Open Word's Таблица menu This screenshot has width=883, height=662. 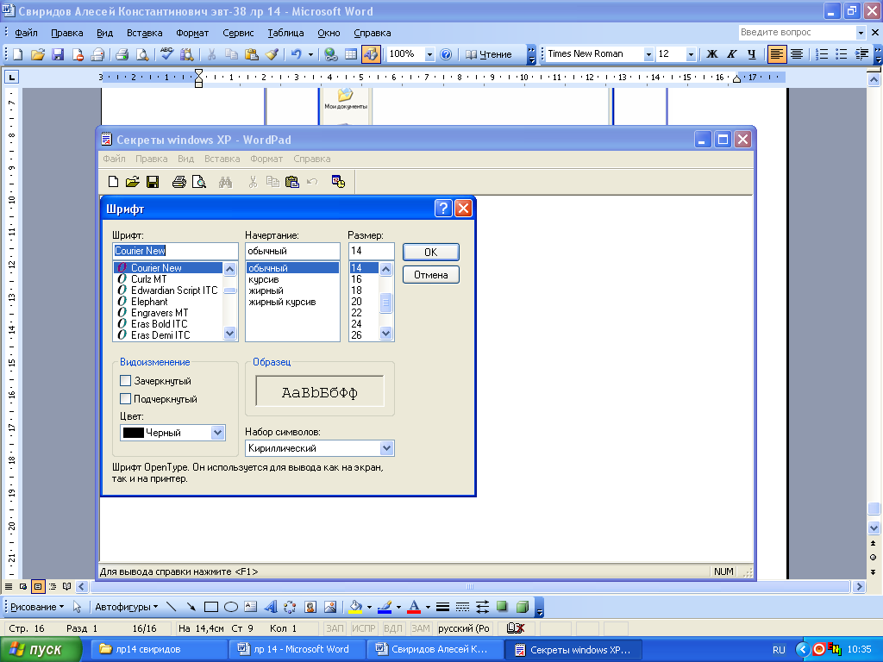pos(285,33)
